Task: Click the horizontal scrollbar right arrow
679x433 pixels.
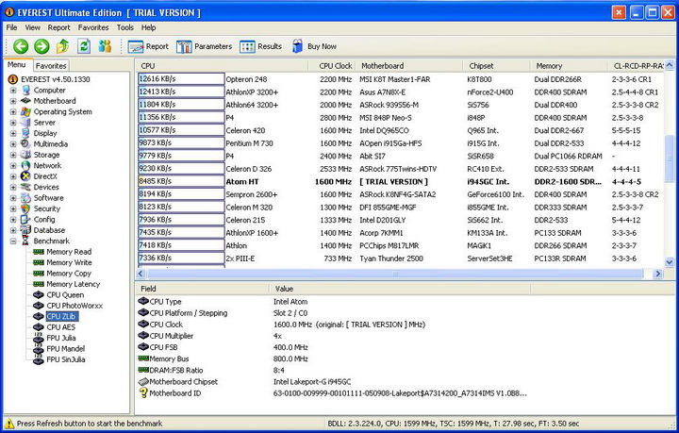Action: coord(658,274)
